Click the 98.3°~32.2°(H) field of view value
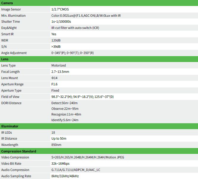This screenshot has height=179, width=198. click(82, 97)
